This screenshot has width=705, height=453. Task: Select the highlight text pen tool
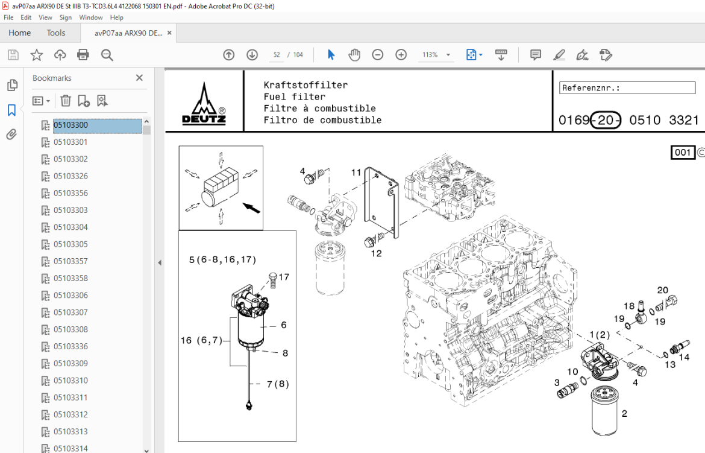[x=559, y=55]
